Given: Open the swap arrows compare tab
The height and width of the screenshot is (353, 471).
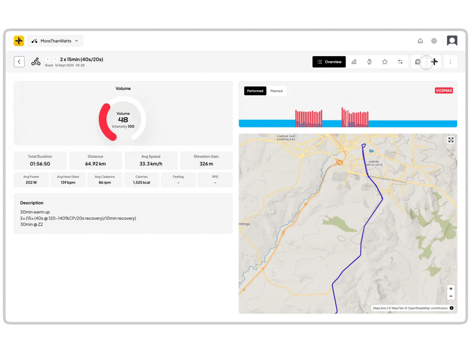Looking at the screenshot, I should click(x=400, y=62).
